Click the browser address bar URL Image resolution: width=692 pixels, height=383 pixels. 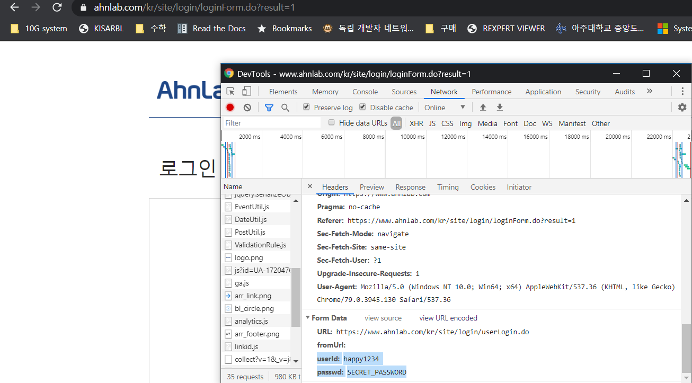click(194, 7)
